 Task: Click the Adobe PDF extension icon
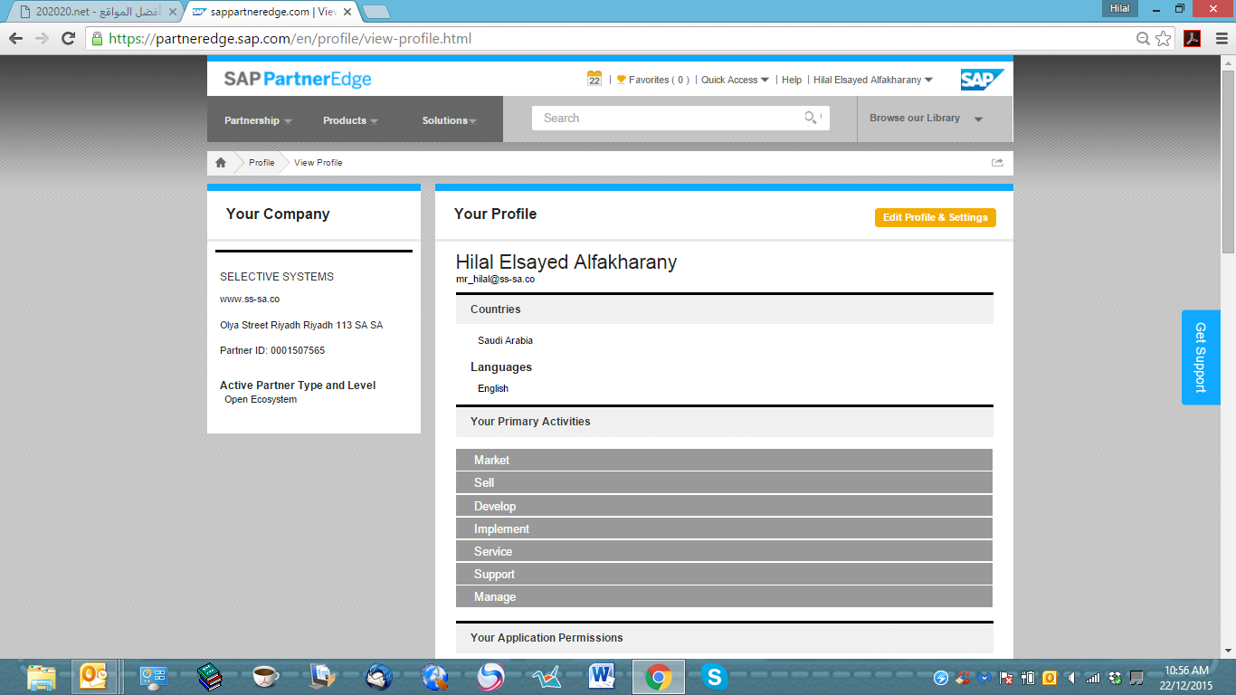point(1192,39)
